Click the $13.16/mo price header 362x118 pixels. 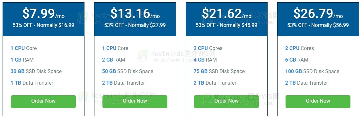(135, 13)
